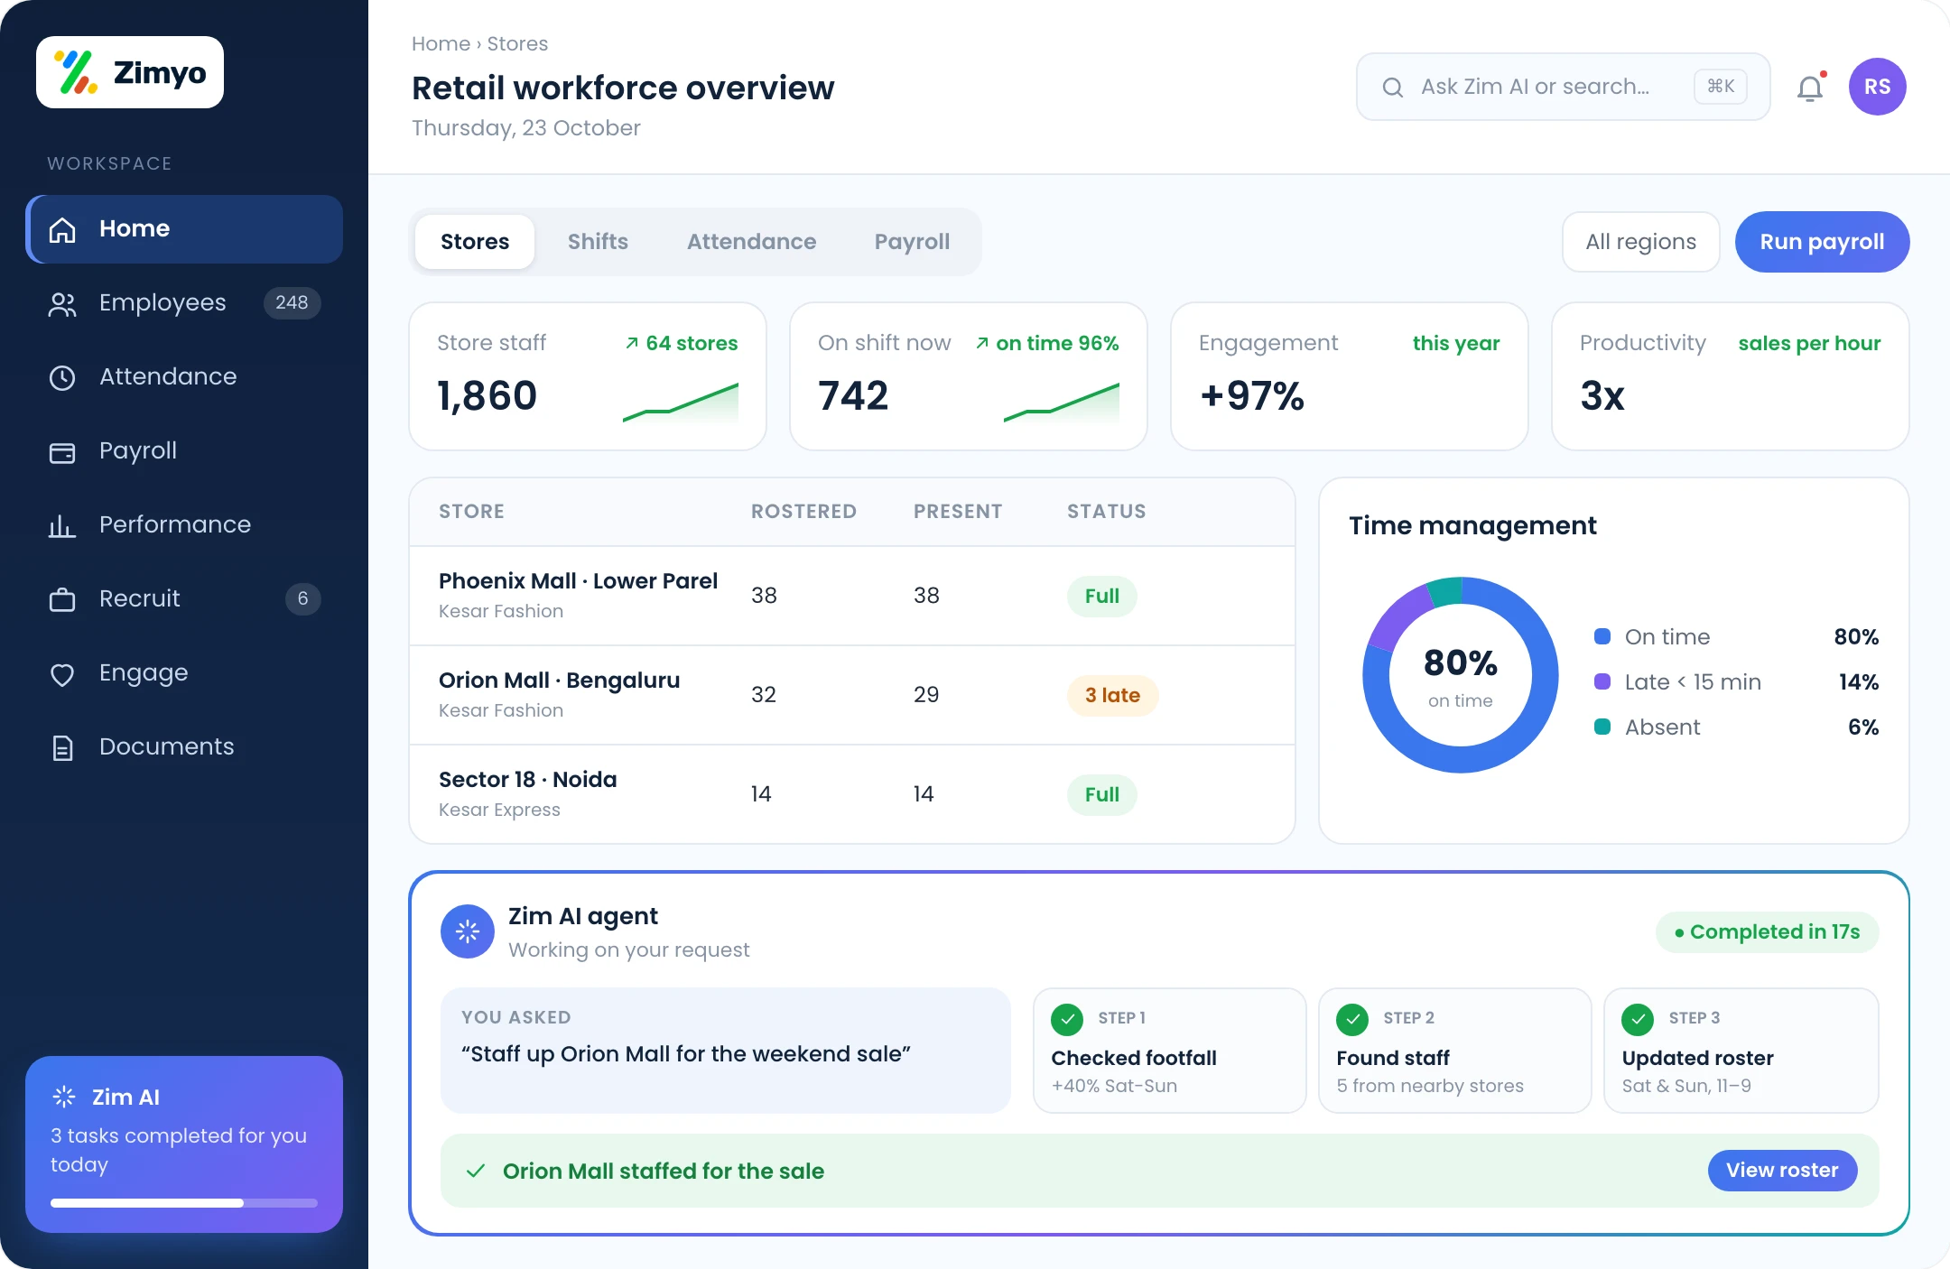Click the Employees 248 count badge
Image resolution: width=1950 pixels, height=1269 pixels.
(292, 303)
